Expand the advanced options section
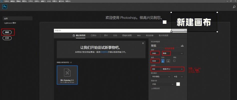Screen dimensions: 237x100 (x=155, y=88)
